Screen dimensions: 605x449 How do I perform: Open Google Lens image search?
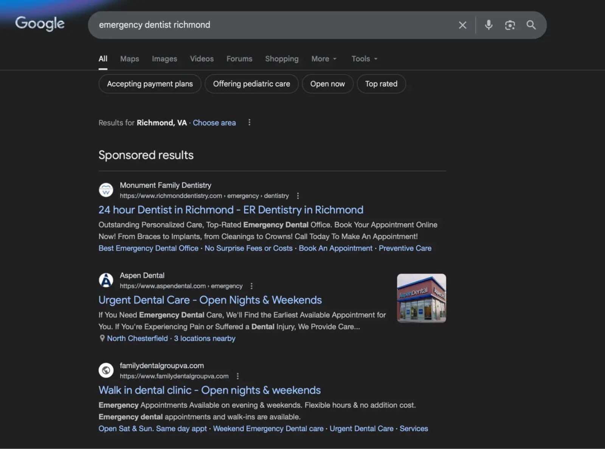[510, 25]
